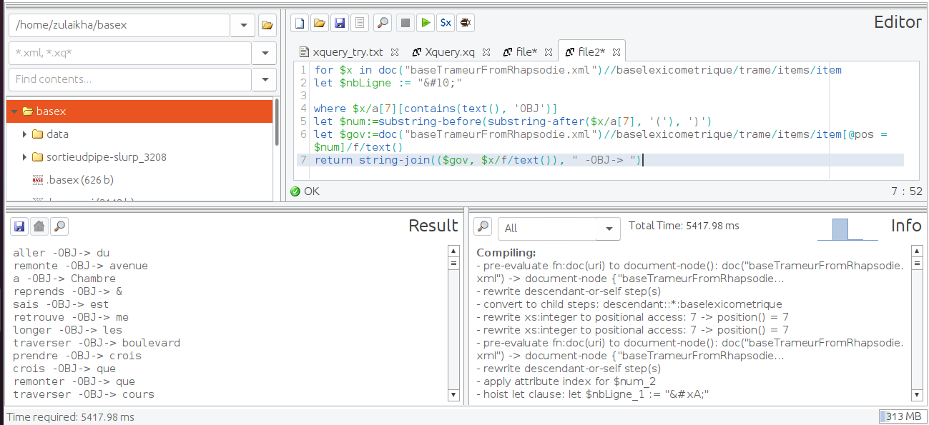Open search in Result panel
The height and width of the screenshot is (425, 929).
coord(59,226)
